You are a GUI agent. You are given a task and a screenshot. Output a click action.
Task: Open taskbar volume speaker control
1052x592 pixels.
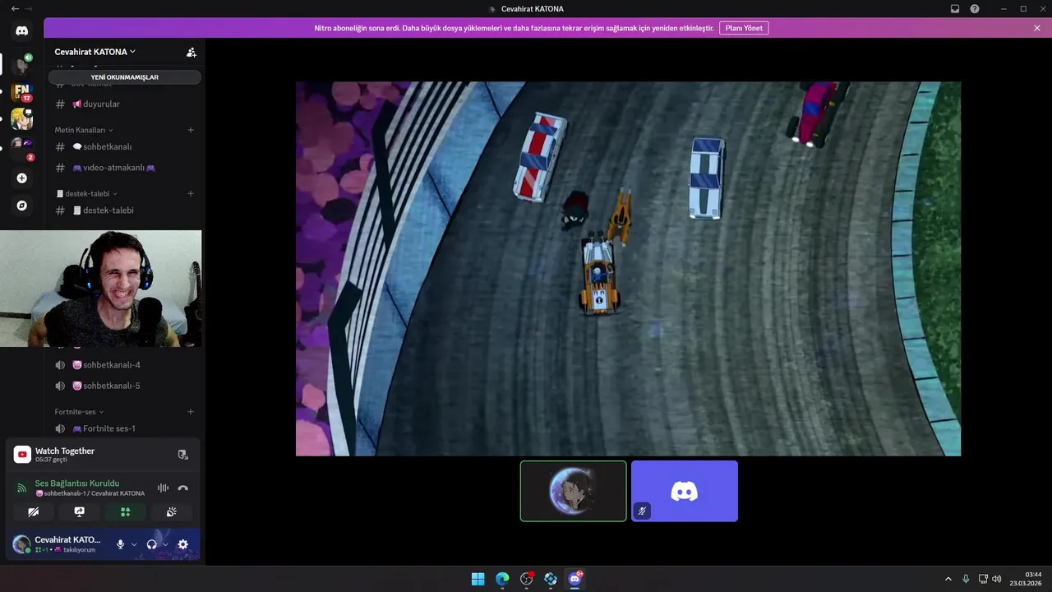click(997, 579)
